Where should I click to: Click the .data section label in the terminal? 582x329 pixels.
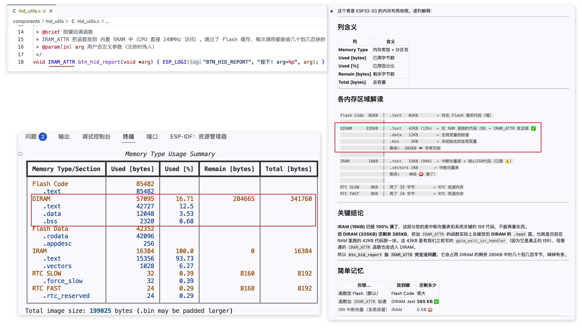coord(52,214)
